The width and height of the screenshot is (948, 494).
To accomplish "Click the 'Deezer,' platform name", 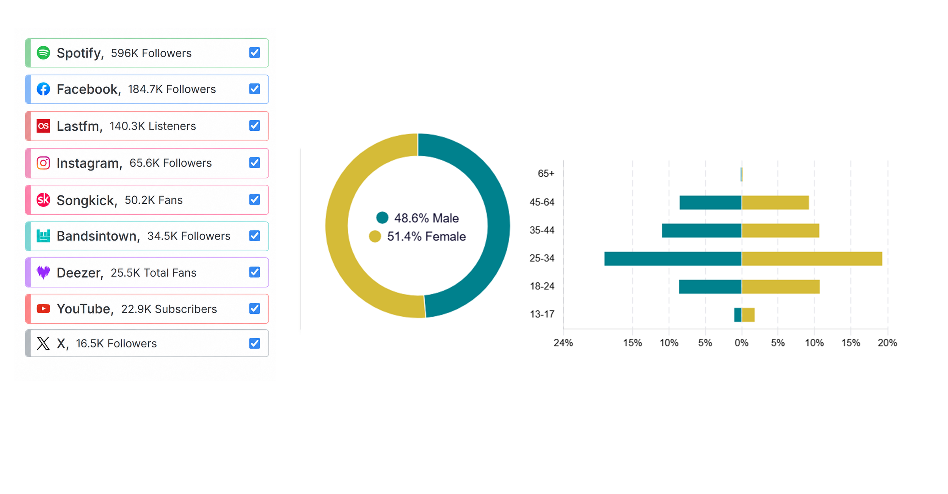I will (80, 273).
